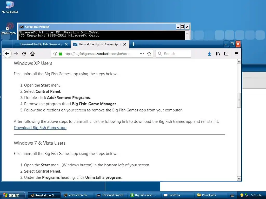Click the Big Fish: Game Manager text
This screenshot has height=199, width=266.
click(94, 104)
